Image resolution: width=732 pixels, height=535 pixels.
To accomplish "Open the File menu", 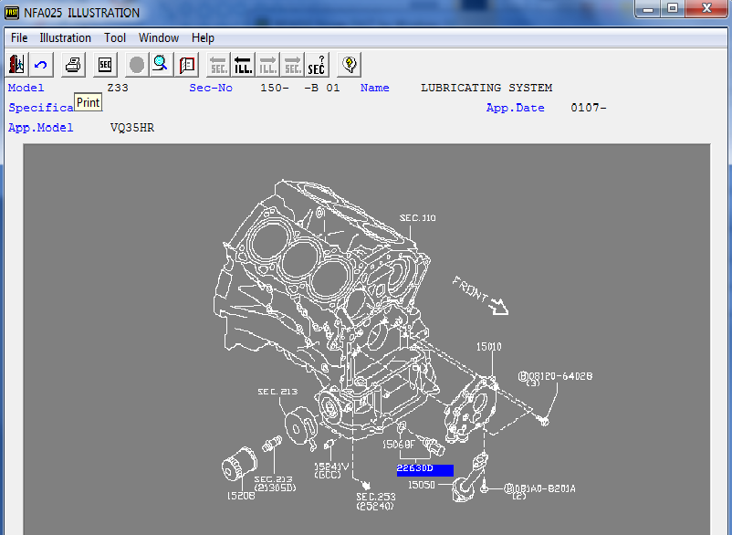I will [19, 37].
